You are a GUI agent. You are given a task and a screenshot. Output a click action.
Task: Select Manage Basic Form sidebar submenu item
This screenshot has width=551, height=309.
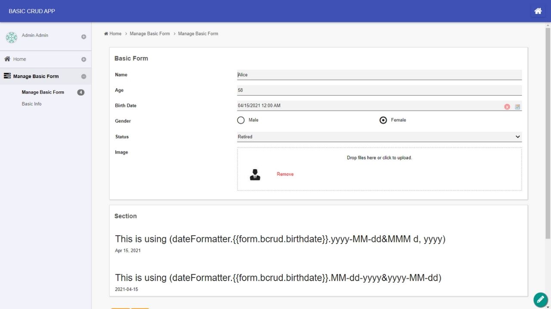[x=43, y=92]
